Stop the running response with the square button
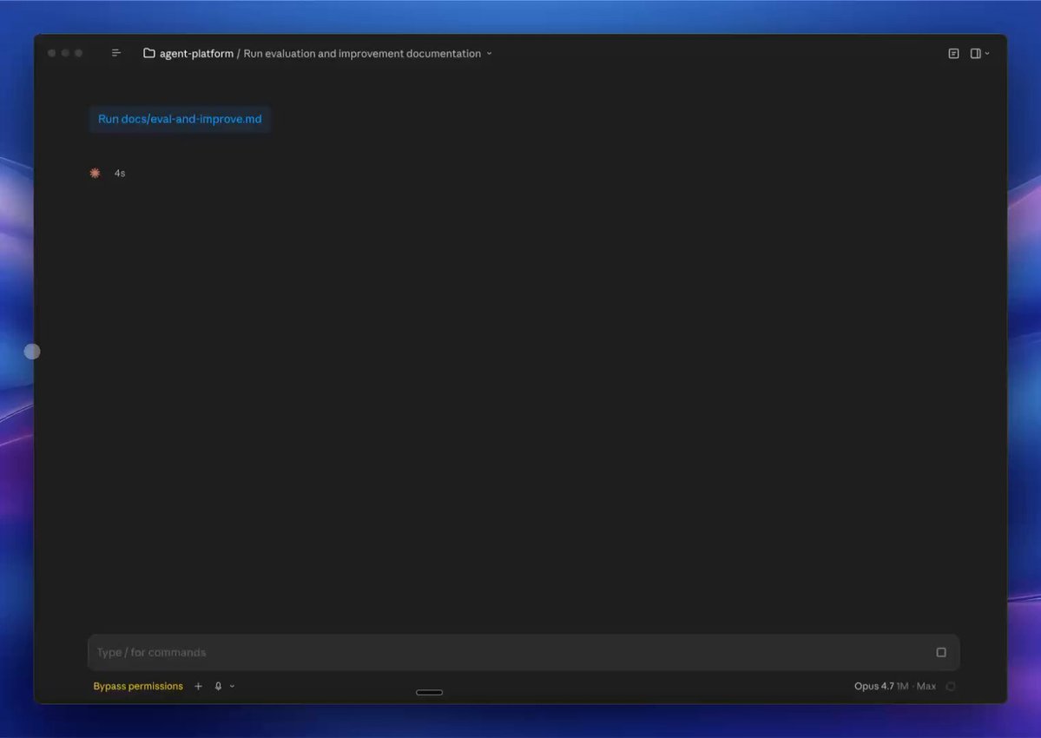This screenshot has width=1041, height=738. point(941,652)
